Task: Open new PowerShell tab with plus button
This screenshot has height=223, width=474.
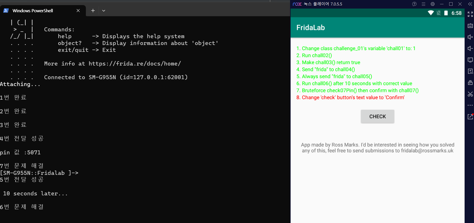Action: (x=93, y=11)
